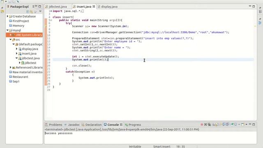This screenshot has height=148, width=263.
Task: Toggle Scroll Lock in Console toolbar
Action: [217, 125]
